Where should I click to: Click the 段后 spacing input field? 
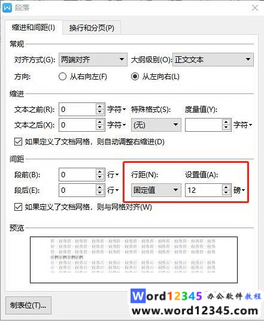[77, 190]
